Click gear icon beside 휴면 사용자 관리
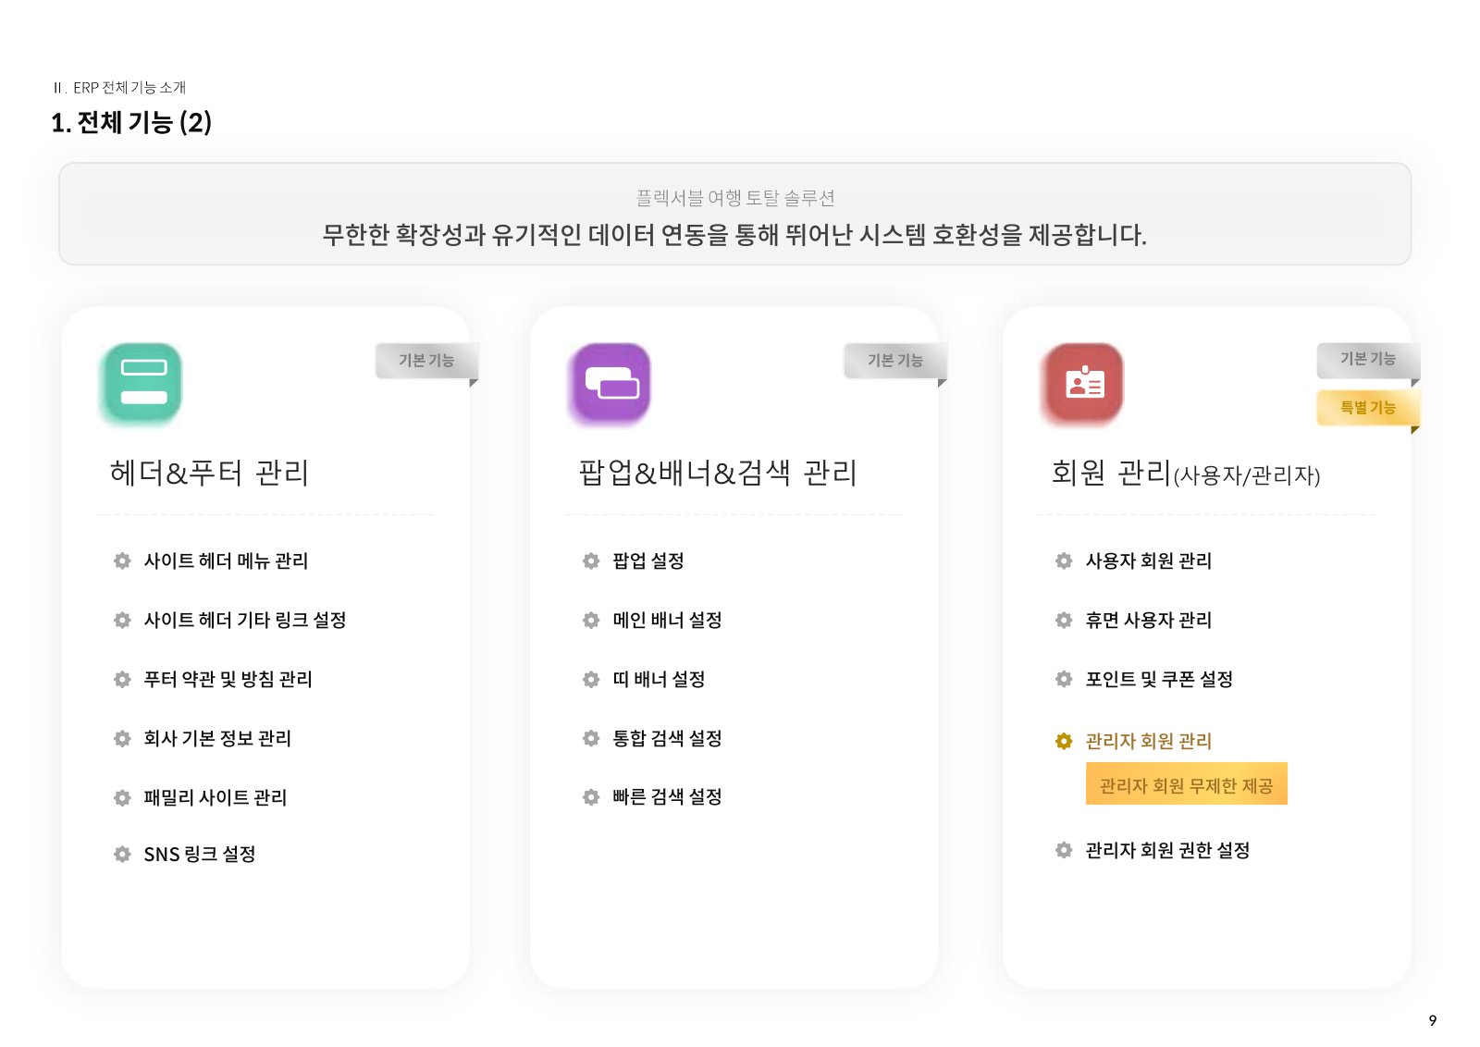Viewport: 1480px width, 1047px height. point(1064,620)
